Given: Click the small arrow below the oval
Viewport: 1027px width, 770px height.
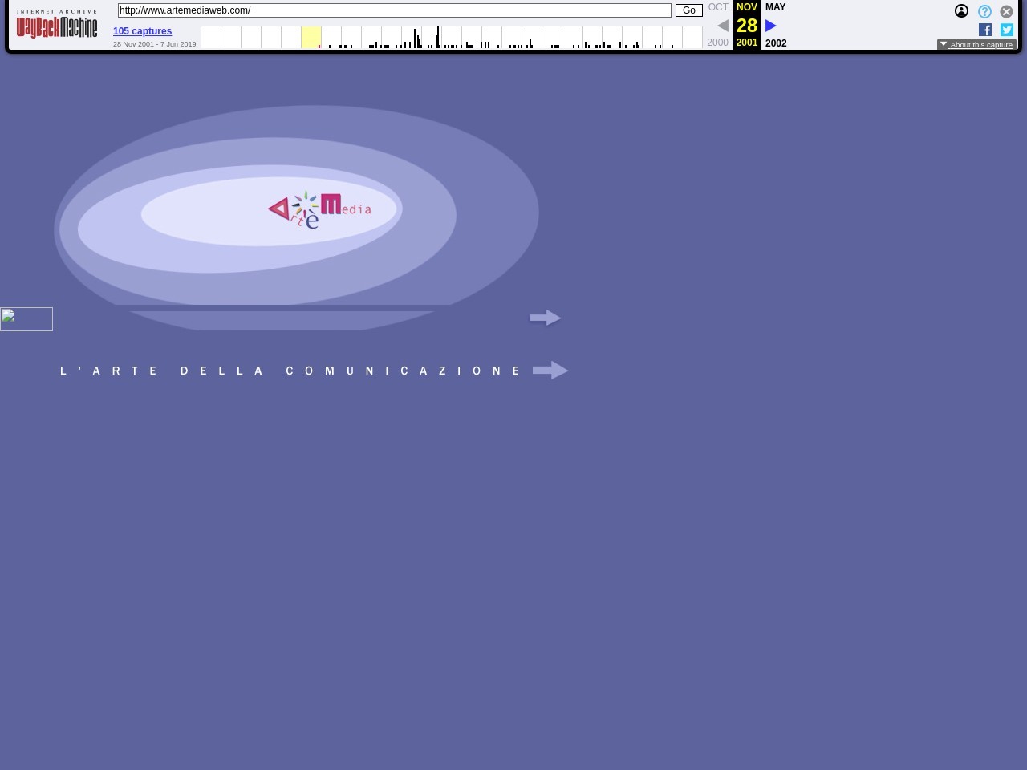Looking at the screenshot, I should 546,318.
